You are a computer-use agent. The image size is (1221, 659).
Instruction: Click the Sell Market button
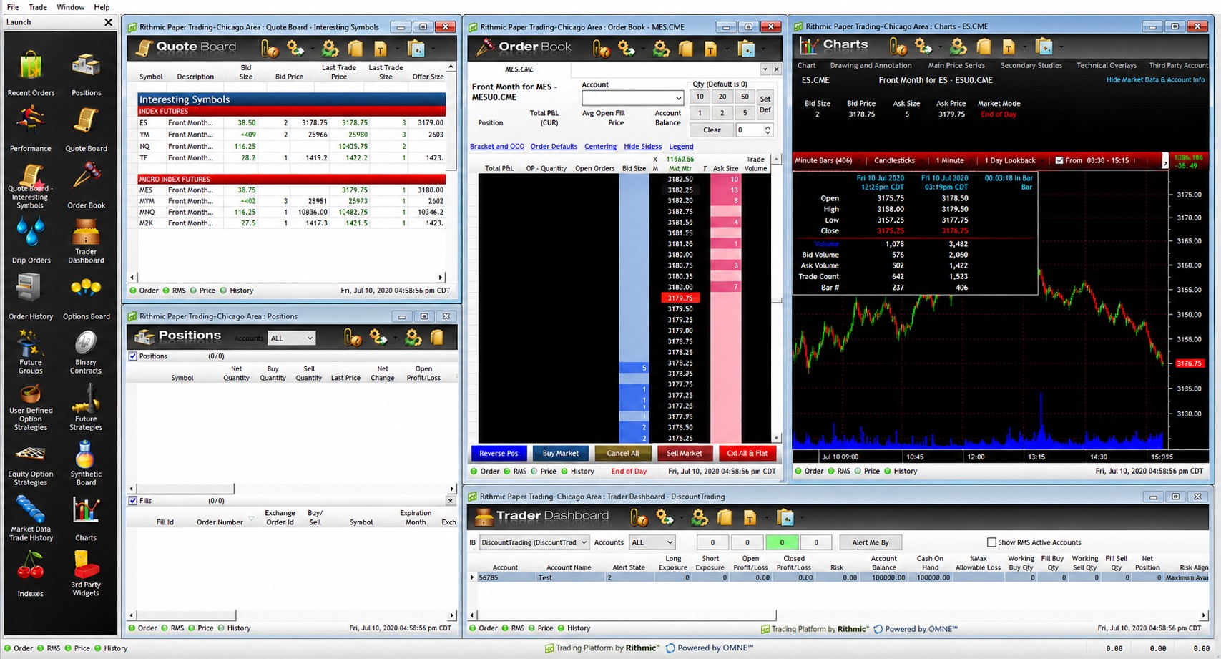(x=685, y=453)
